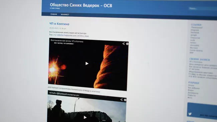Open the 'ЧП в Колпино' post title
Viewport: 217px width, 122px height.
[59, 24]
